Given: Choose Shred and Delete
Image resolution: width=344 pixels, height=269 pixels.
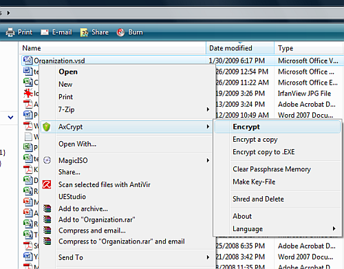Looking at the screenshot, I should 258,199.
